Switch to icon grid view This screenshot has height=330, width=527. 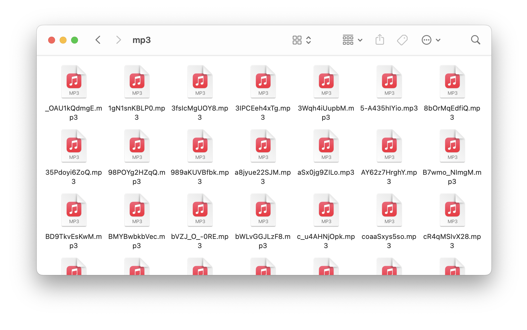click(297, 40)
